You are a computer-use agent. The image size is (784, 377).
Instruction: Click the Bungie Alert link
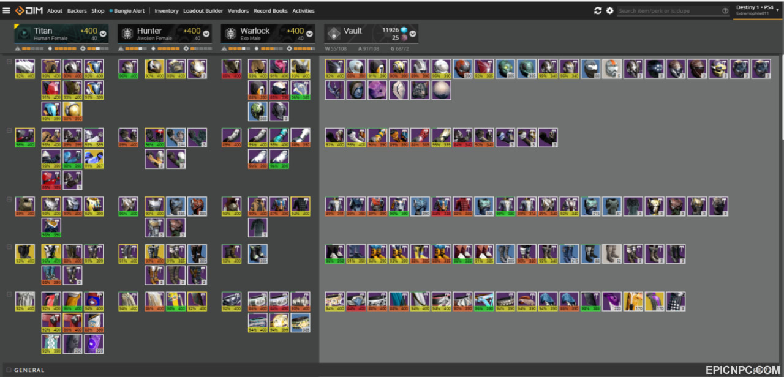(127, 10)
